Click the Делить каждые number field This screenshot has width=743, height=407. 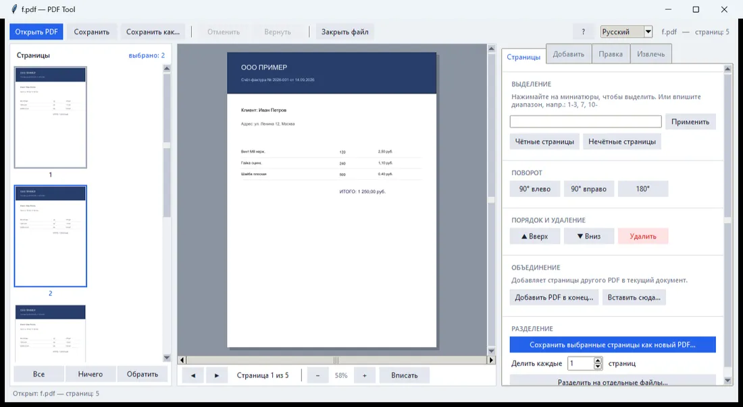(580, 363)
